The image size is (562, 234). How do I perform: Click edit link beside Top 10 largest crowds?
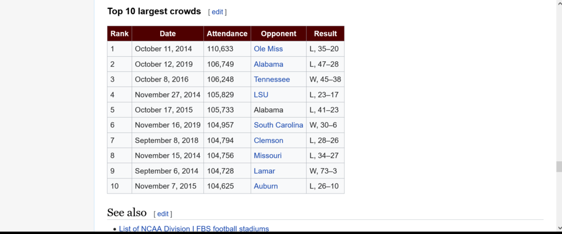[x=217, y=12]
